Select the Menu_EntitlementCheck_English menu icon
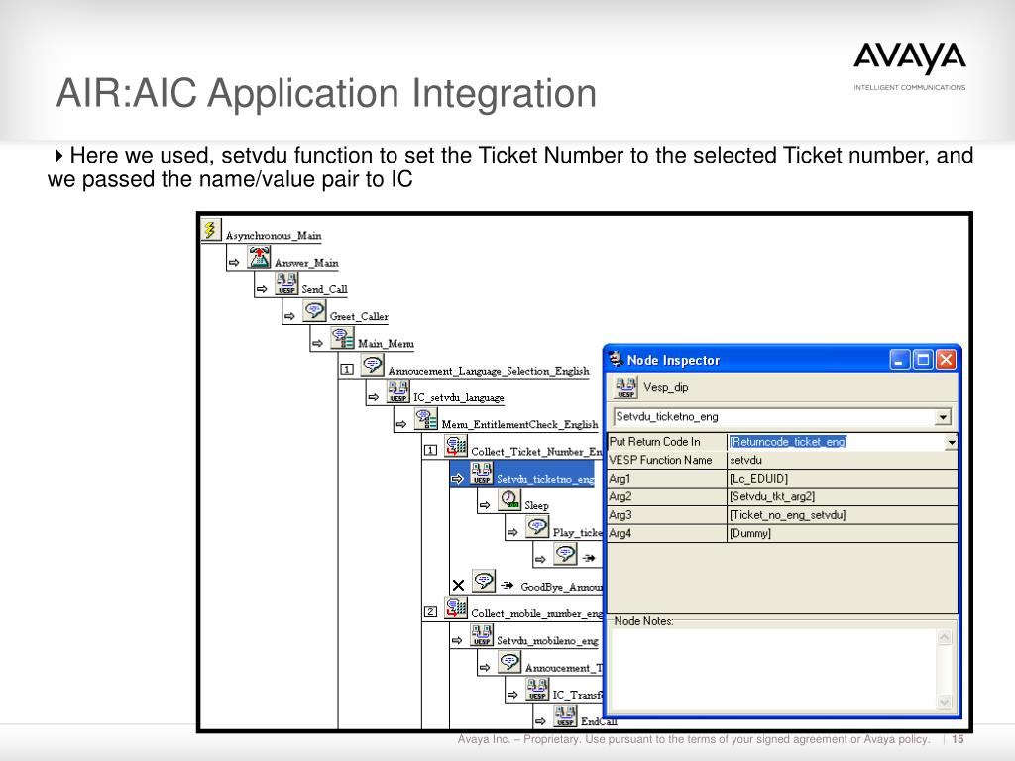The image size is (1015, 761). pos(426,419)
